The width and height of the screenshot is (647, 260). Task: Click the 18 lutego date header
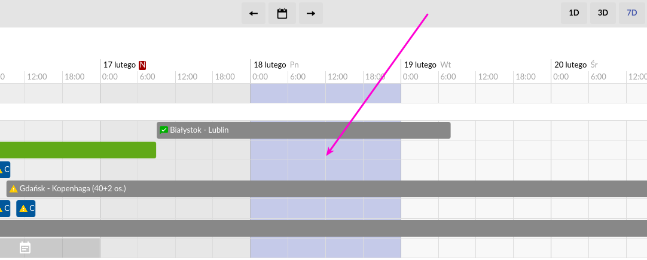270,65
